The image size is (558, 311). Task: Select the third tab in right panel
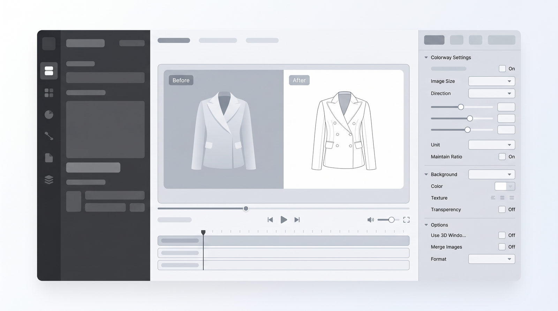(475, 40)
